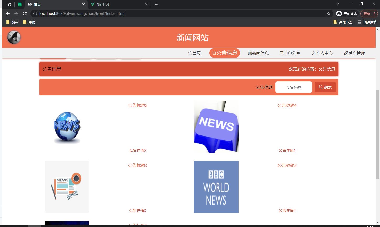Go to 个人中心 in the menu
Screen dimensions: 380x227
(x=322, y=53)
